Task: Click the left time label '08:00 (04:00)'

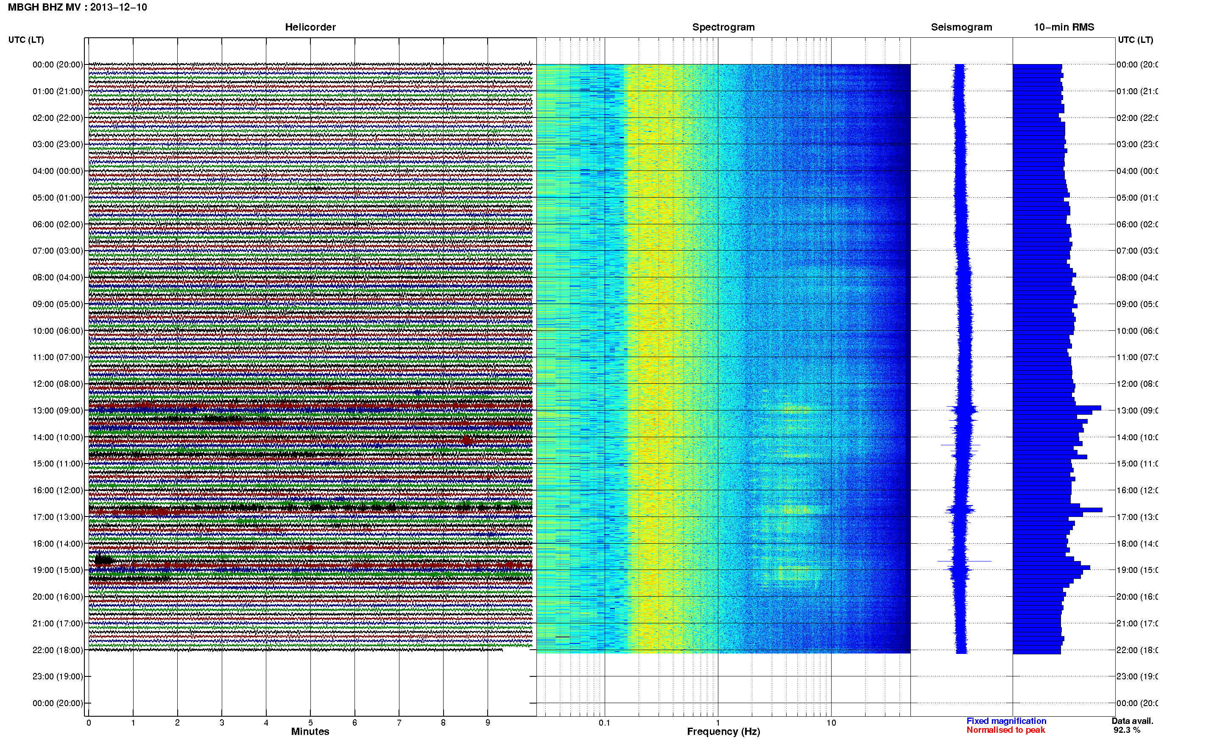Action: [x=57, y=277]
